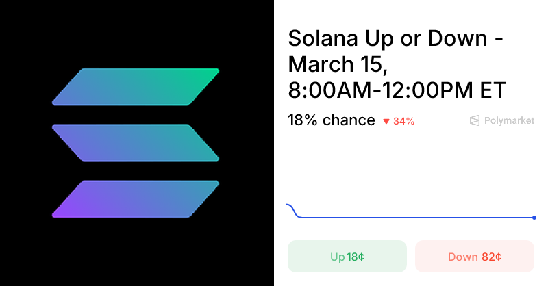
Task: Click the initial drop curve at chart start
Action: click(294, 210)
